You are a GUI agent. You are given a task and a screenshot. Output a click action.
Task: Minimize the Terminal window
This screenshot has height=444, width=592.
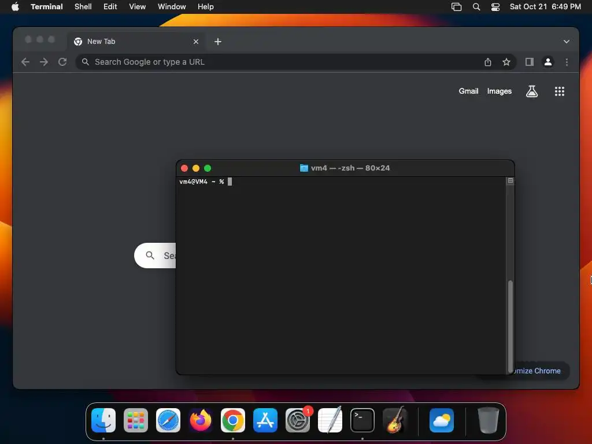click(x=196, y=168)
